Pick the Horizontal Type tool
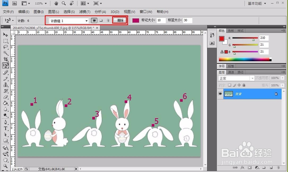The image size is (288, 172). 5,128
